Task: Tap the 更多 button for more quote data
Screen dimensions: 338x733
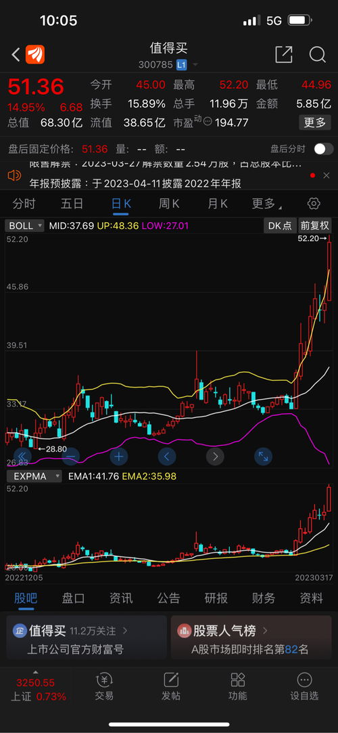Action: click(315, 123)
